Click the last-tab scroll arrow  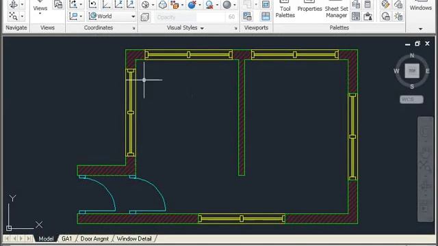29,238
